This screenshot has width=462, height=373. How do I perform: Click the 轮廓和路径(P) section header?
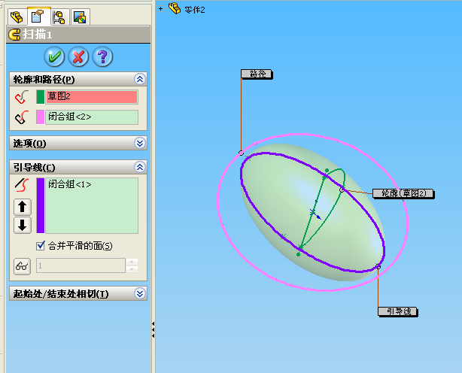pos(78,79)
